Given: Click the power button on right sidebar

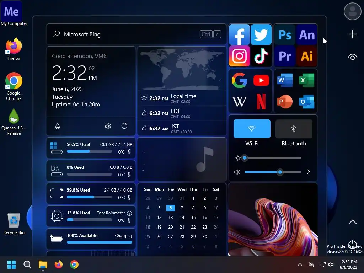Looking at the screenshot, I should (x=352, y=245).
